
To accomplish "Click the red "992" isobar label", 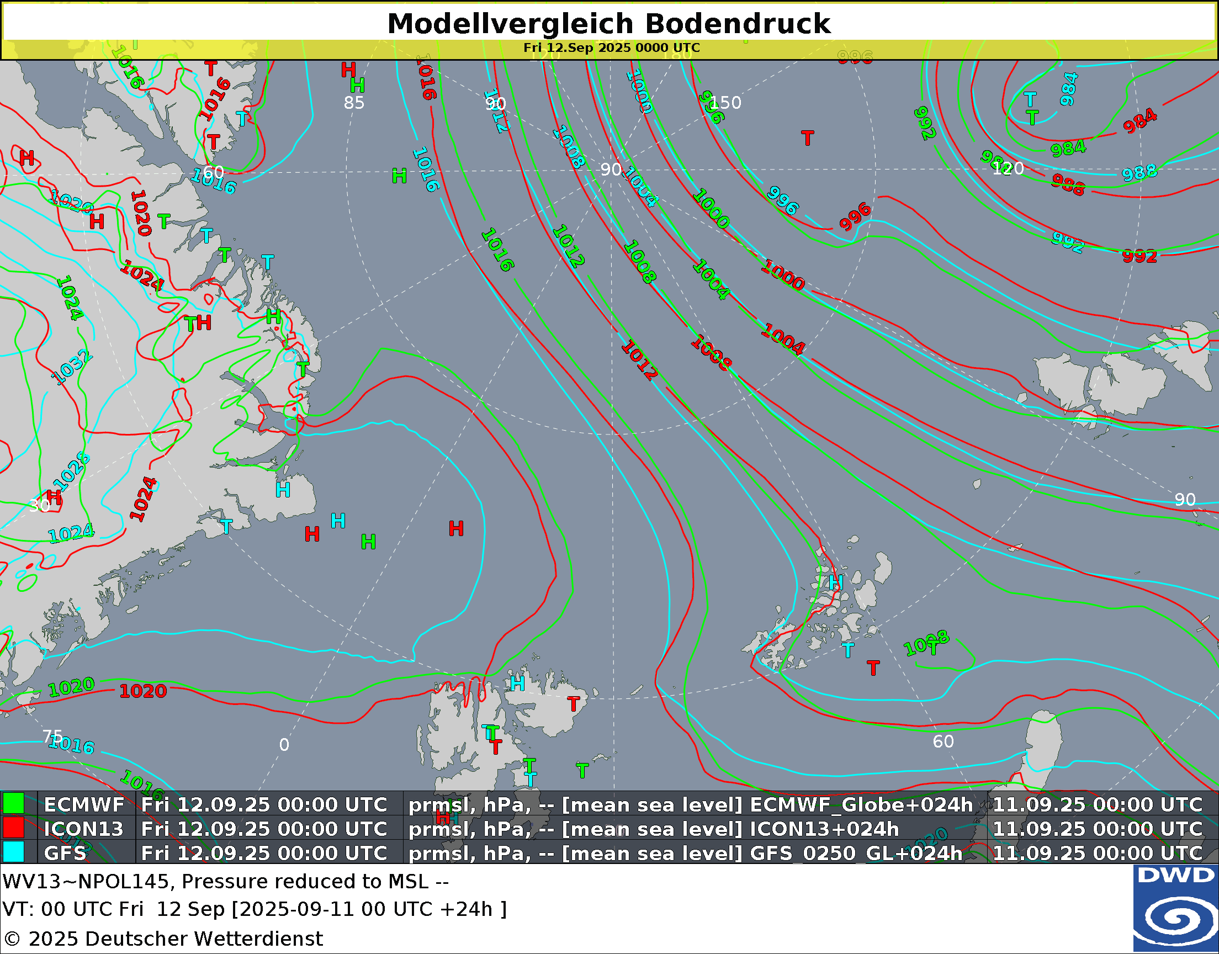I will pos(1139,256).
